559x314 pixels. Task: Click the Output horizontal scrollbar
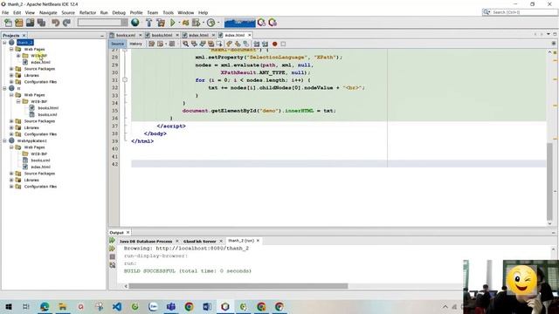238,286
